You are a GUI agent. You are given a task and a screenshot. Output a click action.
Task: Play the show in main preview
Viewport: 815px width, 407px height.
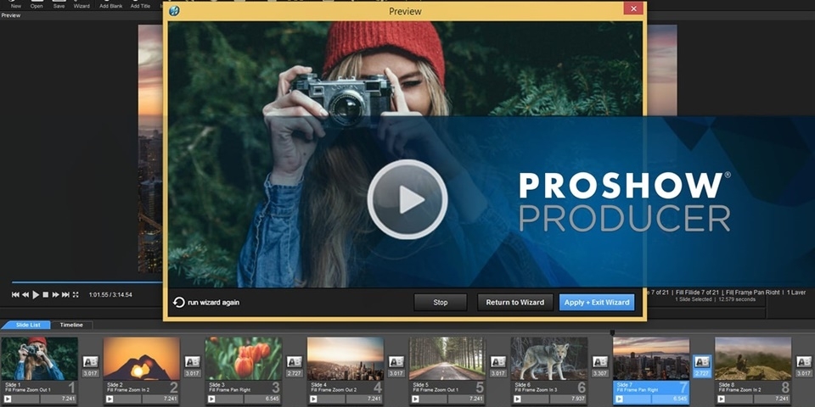pos(36,294)
